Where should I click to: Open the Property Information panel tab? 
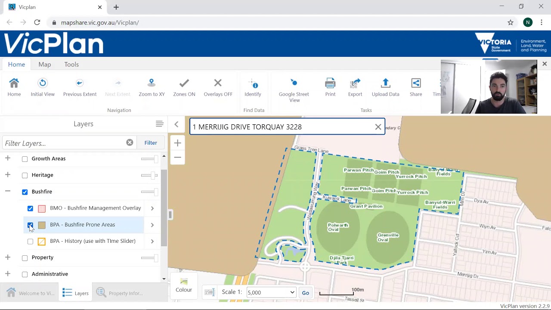click(x=120, y=293)
